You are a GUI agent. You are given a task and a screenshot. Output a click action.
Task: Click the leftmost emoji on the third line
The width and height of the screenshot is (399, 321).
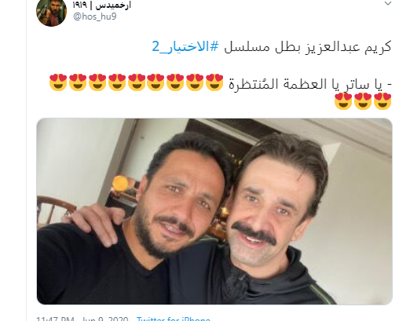343,100
